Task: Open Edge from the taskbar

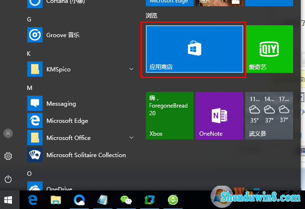Action: pos(33,200)
